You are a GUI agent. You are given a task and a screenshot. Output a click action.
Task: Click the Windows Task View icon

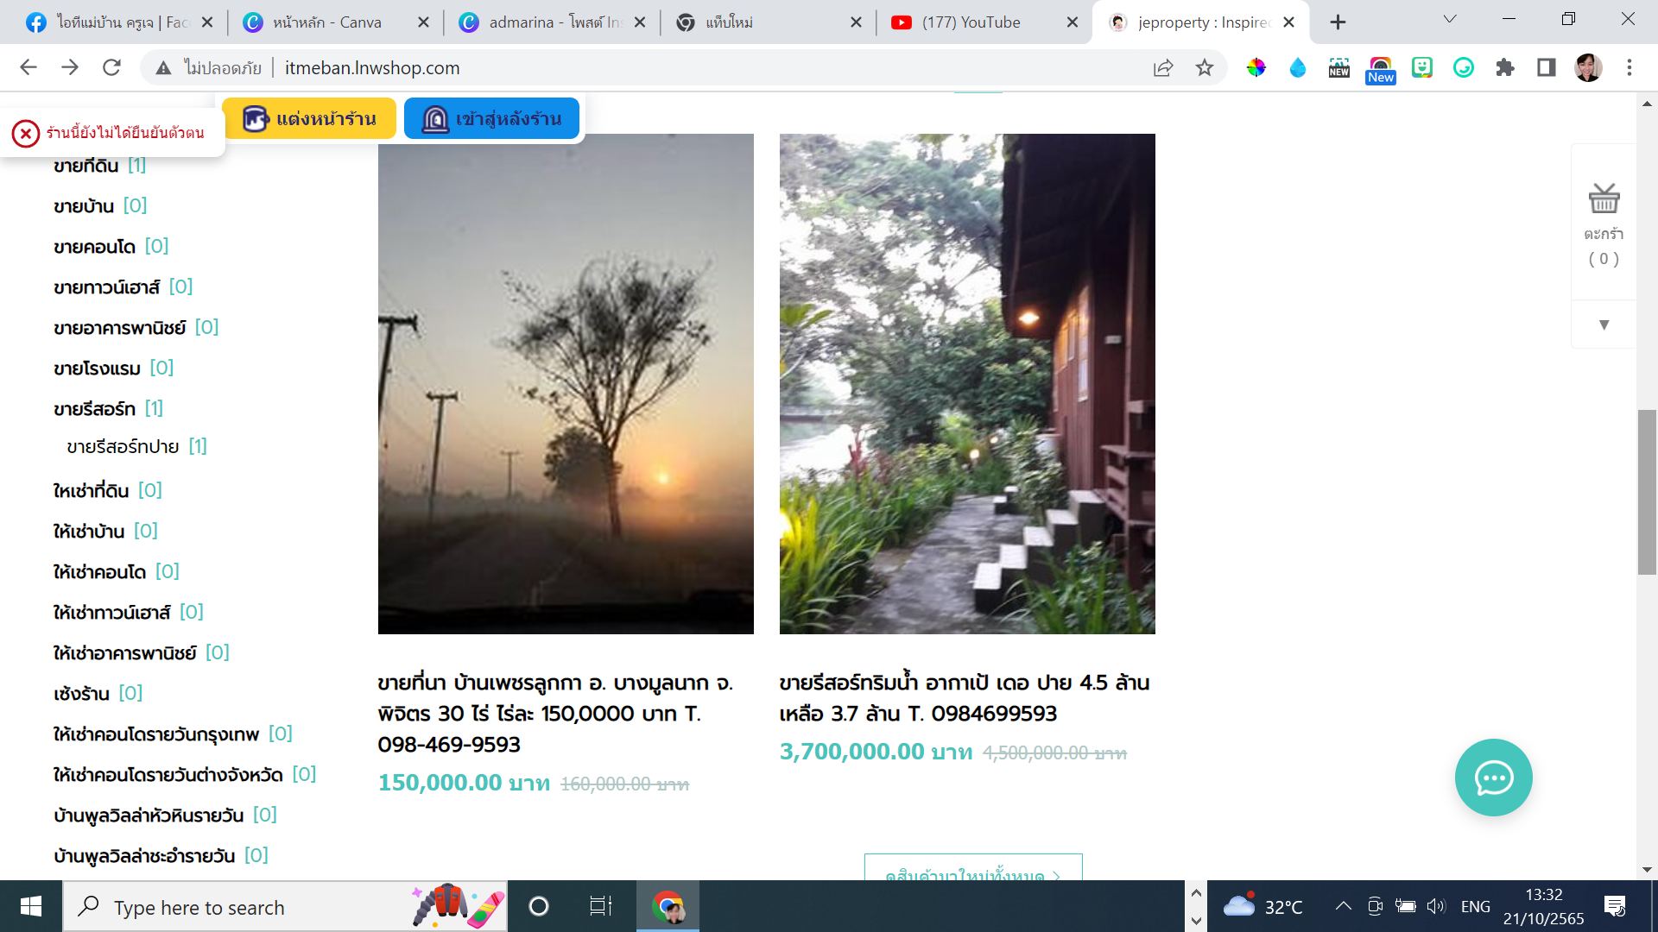600,906
